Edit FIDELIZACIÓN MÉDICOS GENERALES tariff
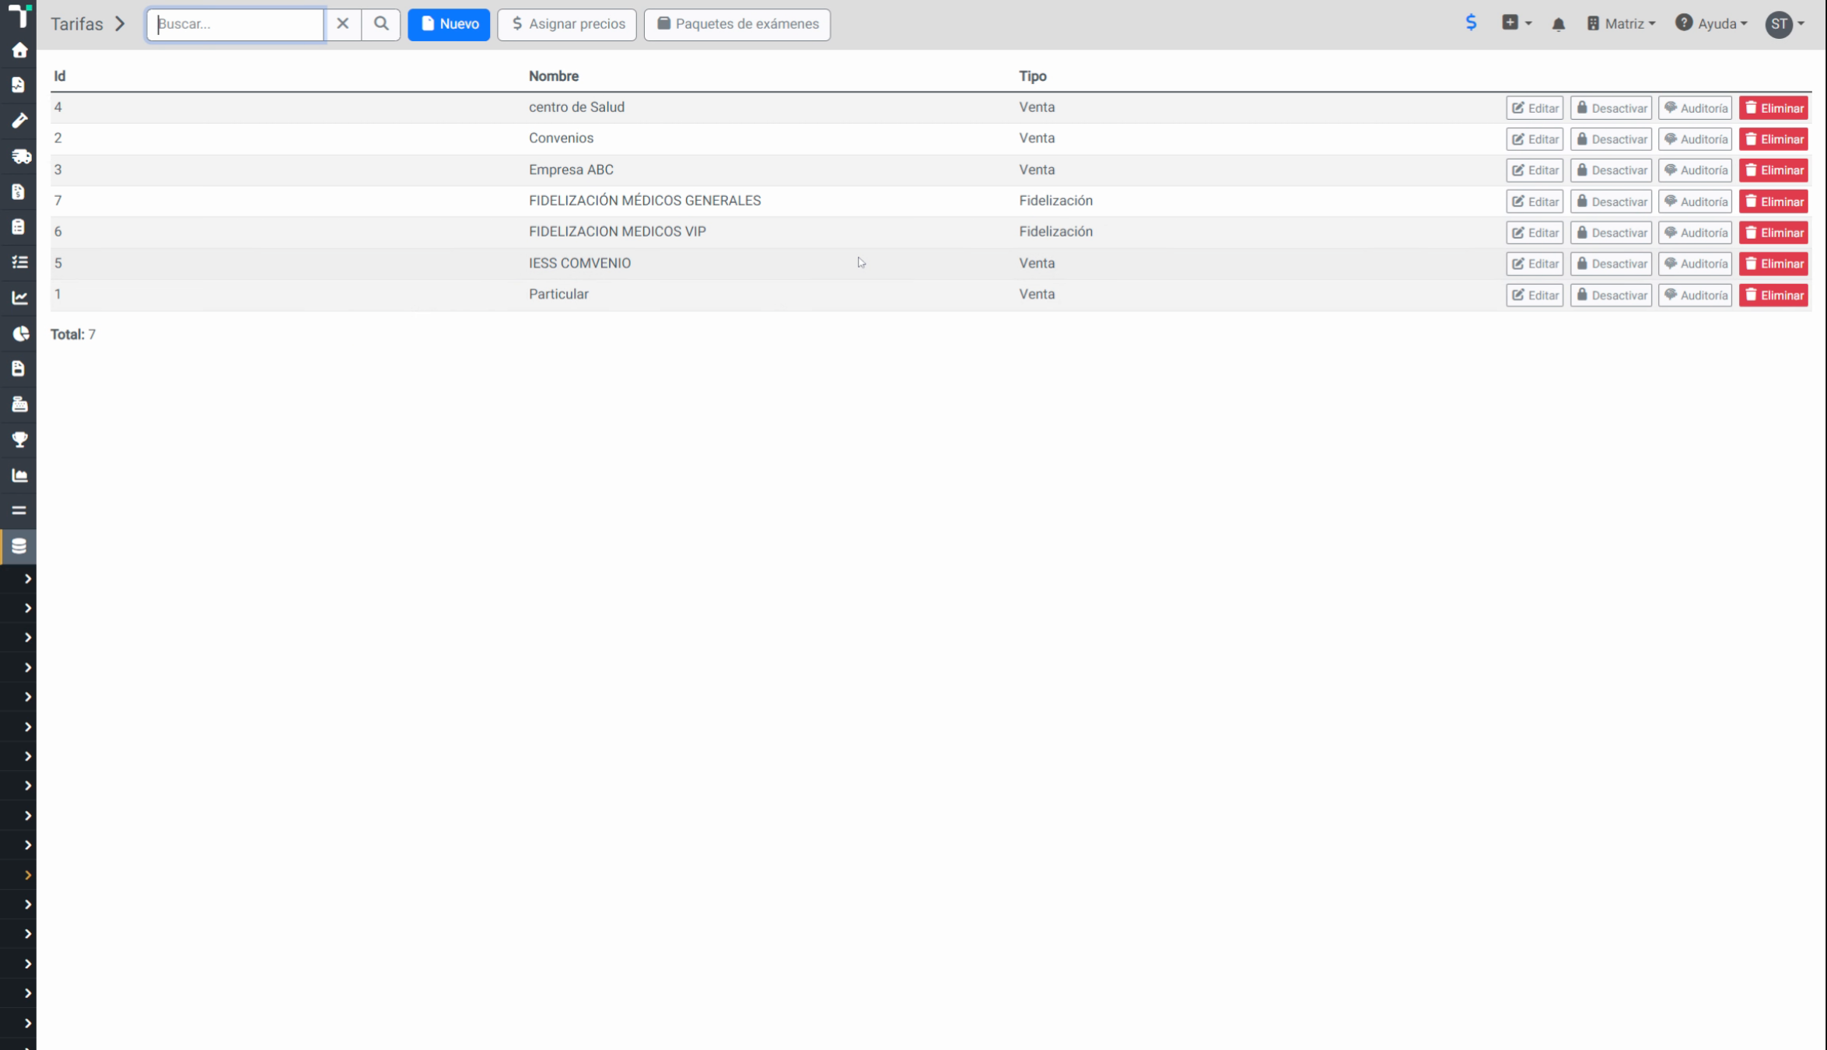1827x1050 pixels. point(1535,201)
